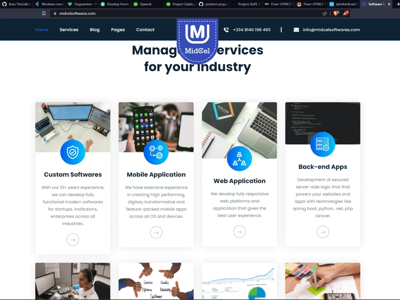Screen dimensions: 400x300
Task: Open arrow button under Custom Softwares
Action: click(73, 240)
